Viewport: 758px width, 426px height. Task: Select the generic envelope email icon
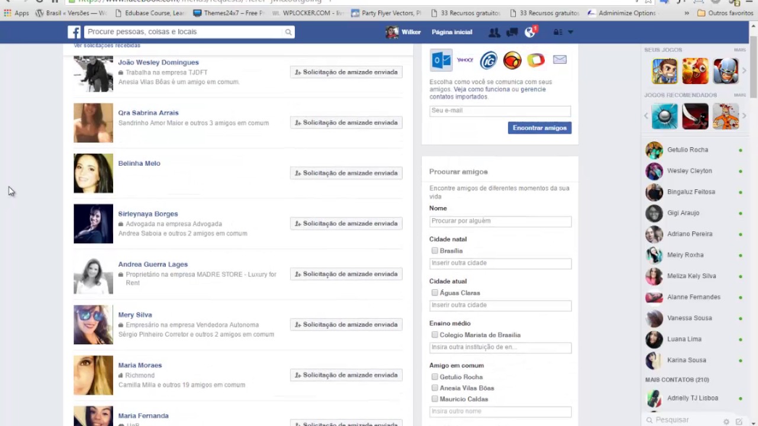click(x=560, y=60)
